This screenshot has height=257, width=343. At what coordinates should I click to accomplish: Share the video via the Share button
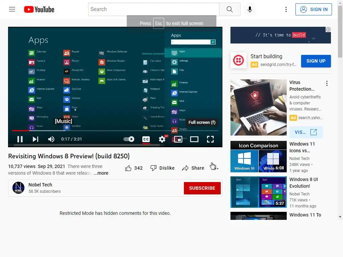click(193, 168)
